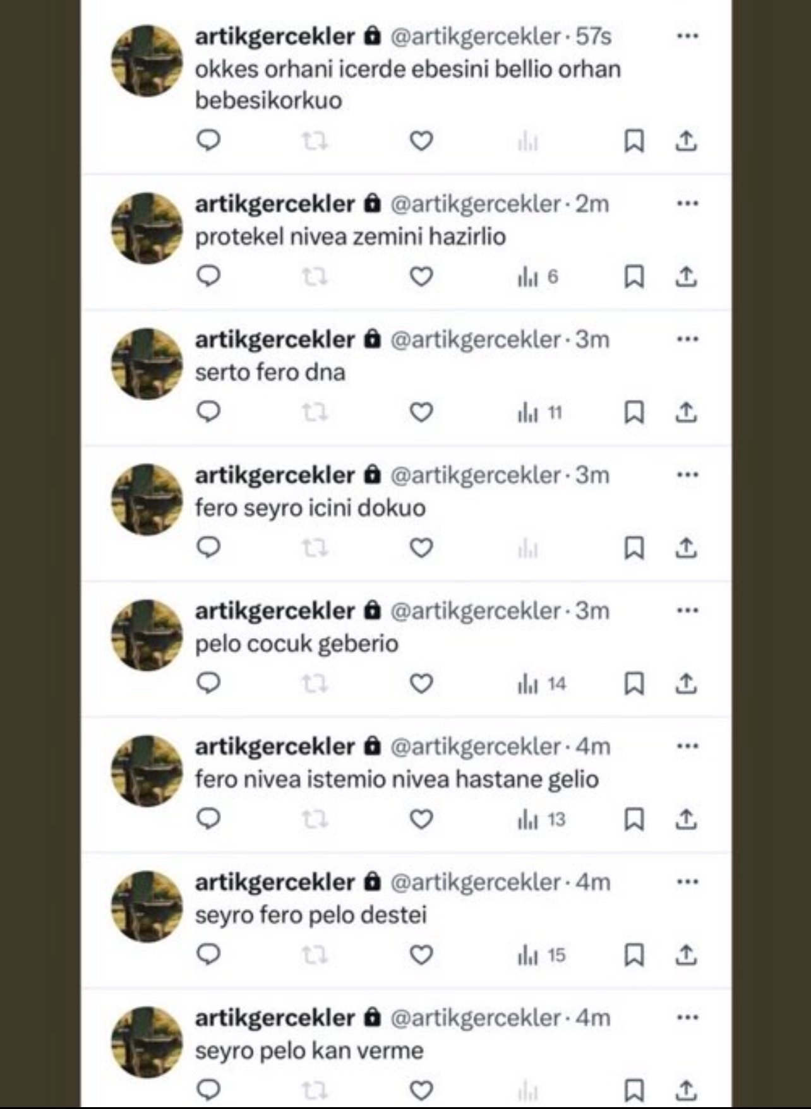811x1109 pixels.
Task: Like the "serto fero dna" tweet
Action: coord(421,412)
